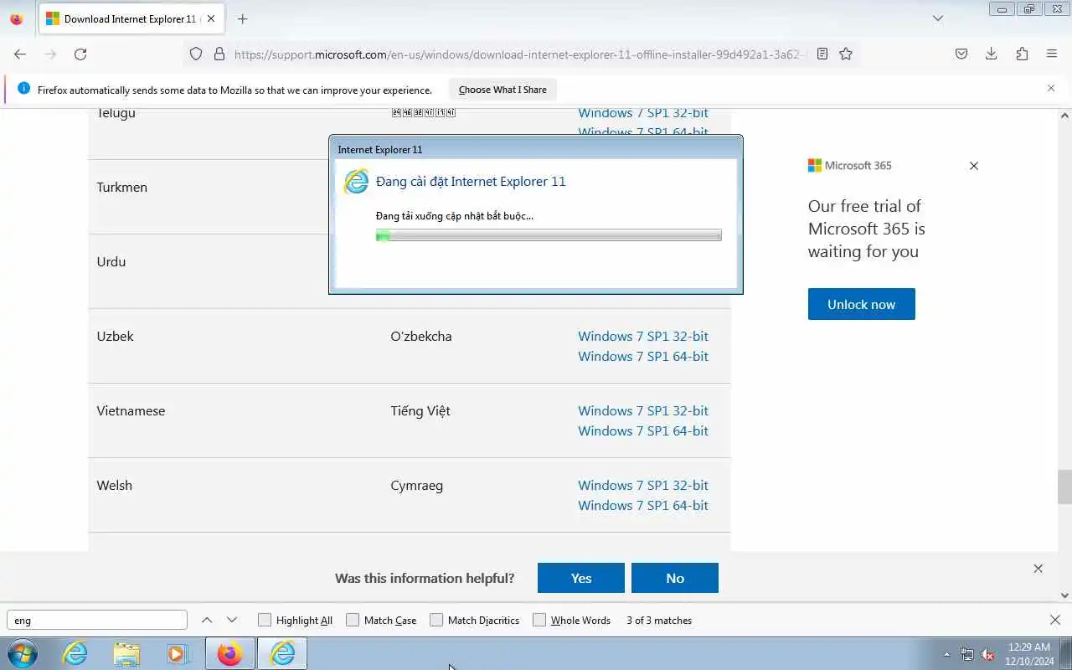This screenshot has height=670, width=1072.
Task: Go back with the Firefox back arrow
Action: 20,54
